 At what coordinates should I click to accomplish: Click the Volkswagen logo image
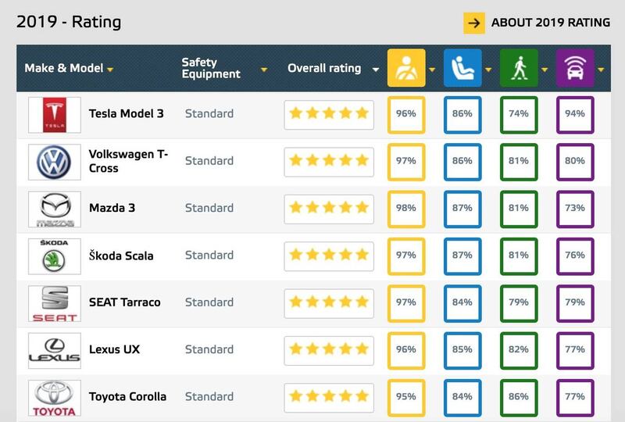pos(54,161)
